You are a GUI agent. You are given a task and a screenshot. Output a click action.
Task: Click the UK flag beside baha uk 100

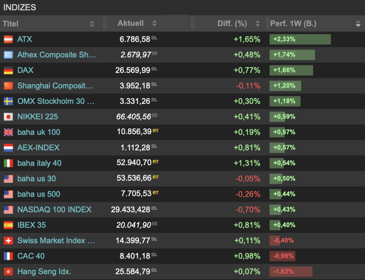[9, 132]
